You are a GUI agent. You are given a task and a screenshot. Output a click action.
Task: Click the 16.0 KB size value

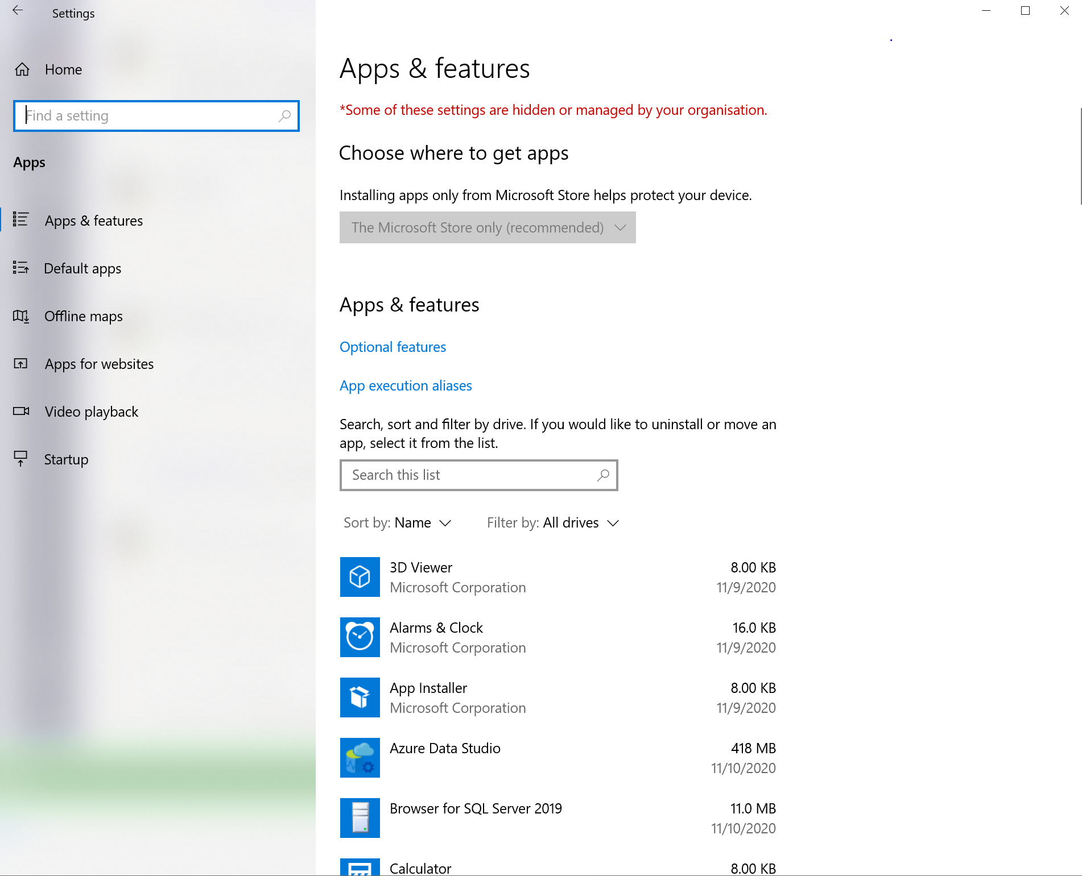754,628
